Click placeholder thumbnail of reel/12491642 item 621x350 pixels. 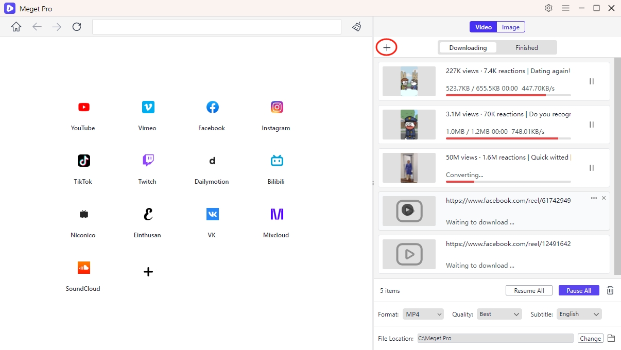(x=409, y=254)
